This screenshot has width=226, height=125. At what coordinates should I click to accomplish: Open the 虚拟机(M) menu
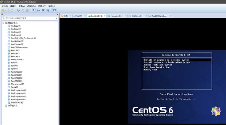coord(31,6)
